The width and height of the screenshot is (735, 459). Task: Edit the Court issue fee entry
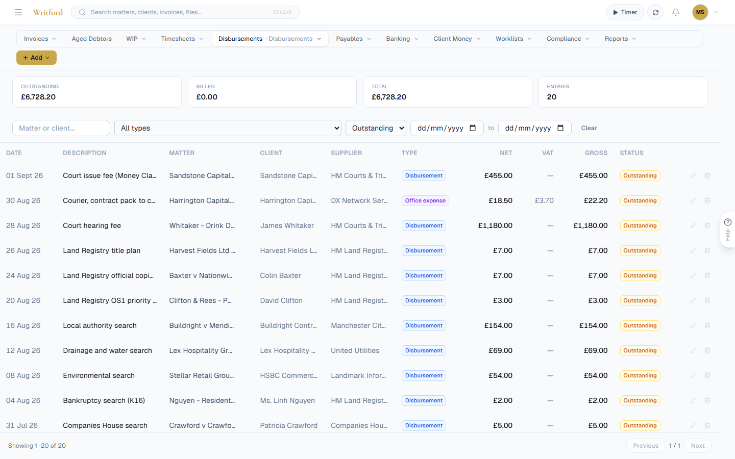point(693,175)
